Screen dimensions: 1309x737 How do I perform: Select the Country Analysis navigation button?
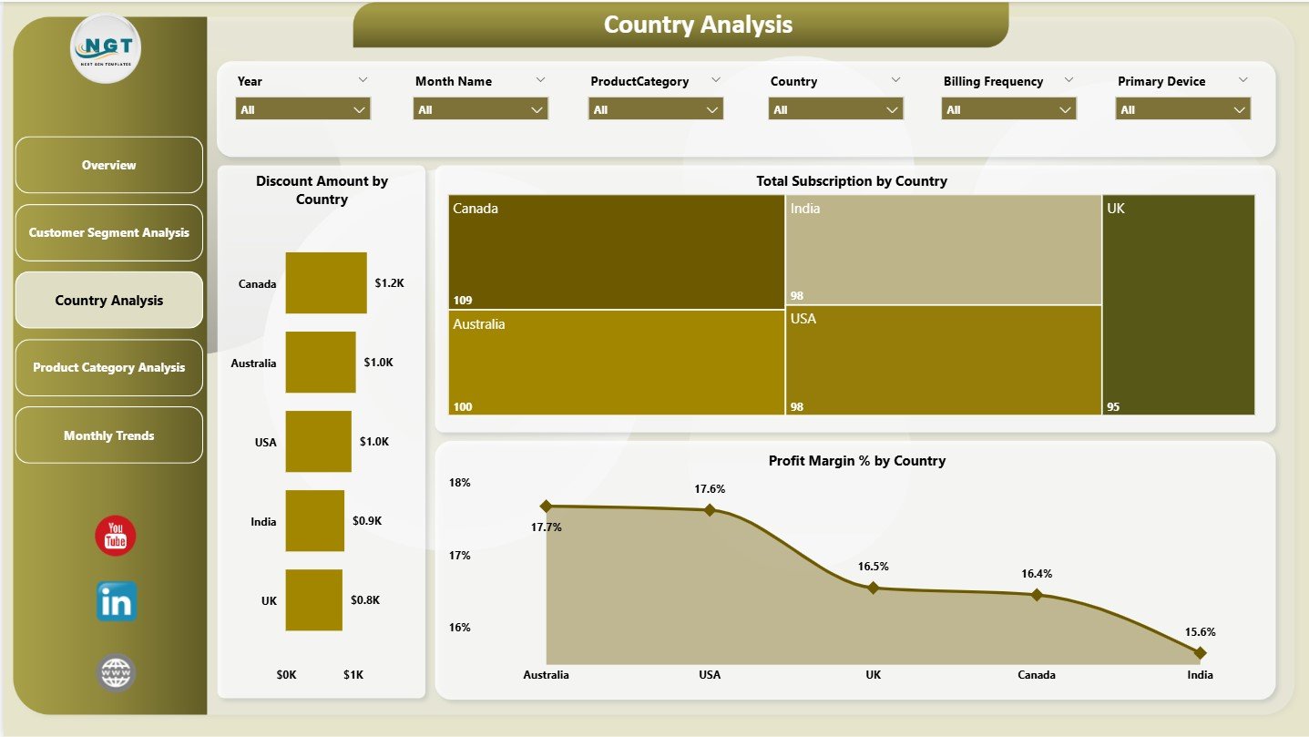[108, 300]
